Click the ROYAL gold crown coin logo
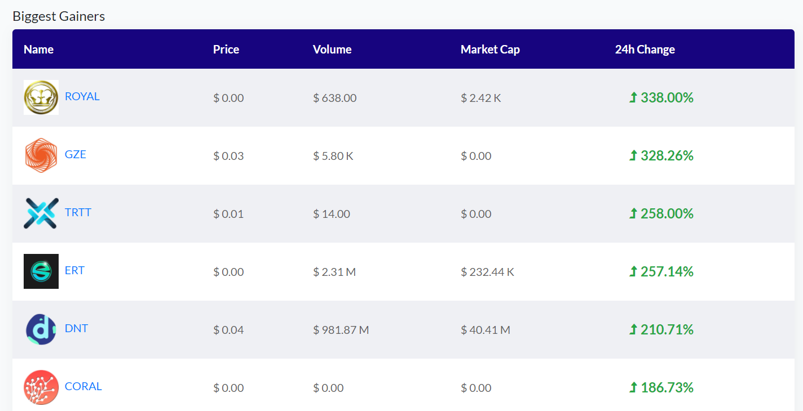The image size is (803, 411). point(41,97)
